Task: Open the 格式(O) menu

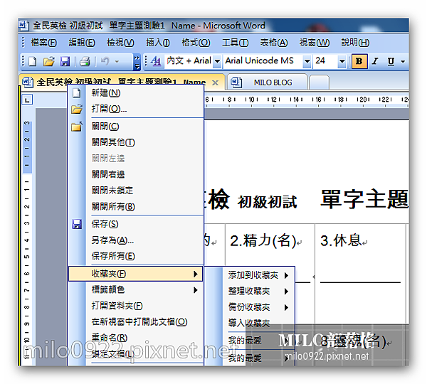Action: tap(196, 43)
